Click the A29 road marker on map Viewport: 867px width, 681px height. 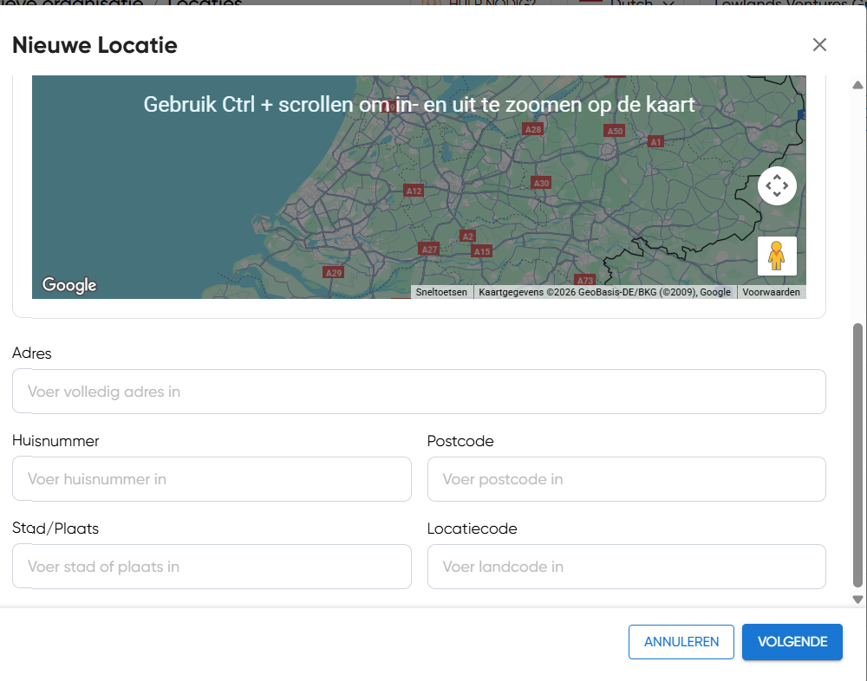pos(333,272)
